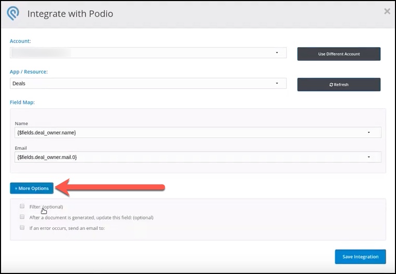Click the Save Integration button
This screenshot has width=396, height=274.
(360, 256)
